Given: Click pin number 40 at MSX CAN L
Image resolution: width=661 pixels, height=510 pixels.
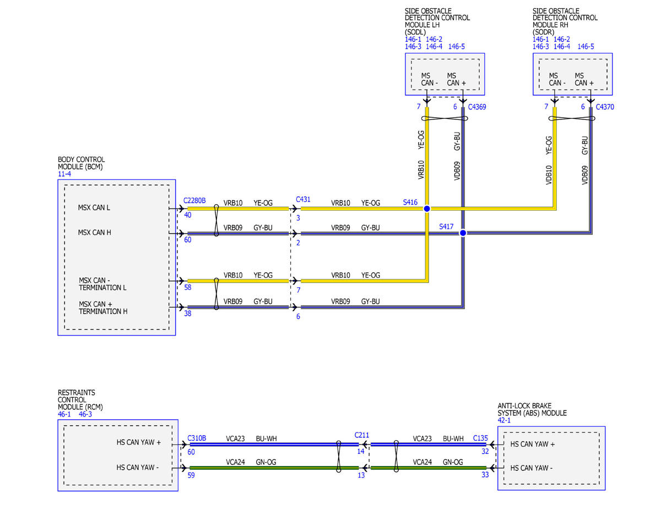Looking at the screenshot, I should [188, 215].
